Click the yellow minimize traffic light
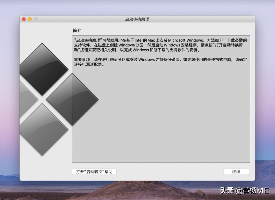275x200 pixels. [x=30, y=19]
